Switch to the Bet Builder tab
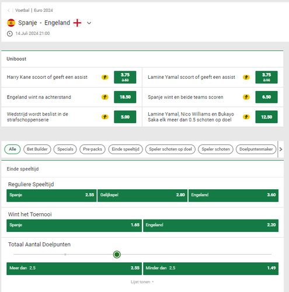The image size is (289, 292). pyautogui.click(x=37, y=150)
